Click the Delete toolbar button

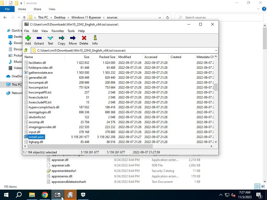click(x=84, y=40)
